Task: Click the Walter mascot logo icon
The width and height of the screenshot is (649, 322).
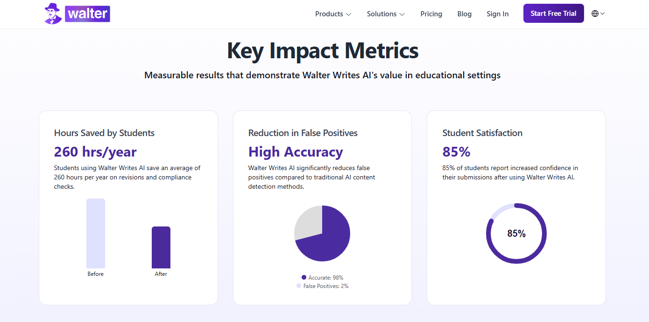Action: point(53,14)
